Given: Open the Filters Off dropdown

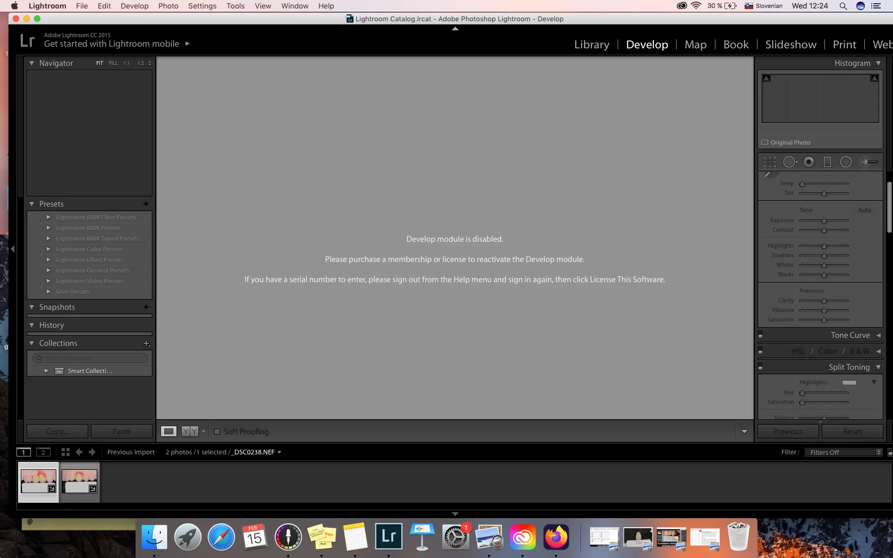Looking at the screenshot, I should pos(844,452).
